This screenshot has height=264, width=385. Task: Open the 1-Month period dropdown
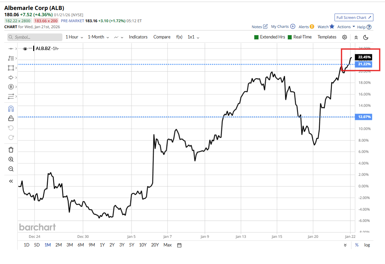click(98, 37)
